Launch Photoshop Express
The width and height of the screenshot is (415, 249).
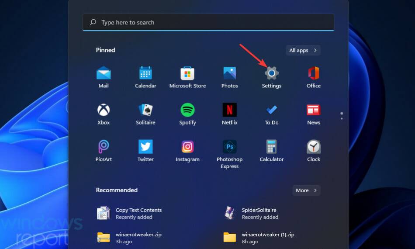click(x=229, y=154)
